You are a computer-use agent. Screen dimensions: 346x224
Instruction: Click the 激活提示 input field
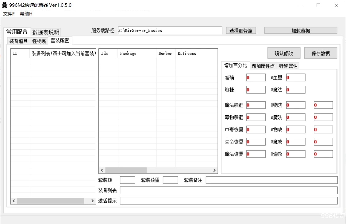tap(229, 201)
